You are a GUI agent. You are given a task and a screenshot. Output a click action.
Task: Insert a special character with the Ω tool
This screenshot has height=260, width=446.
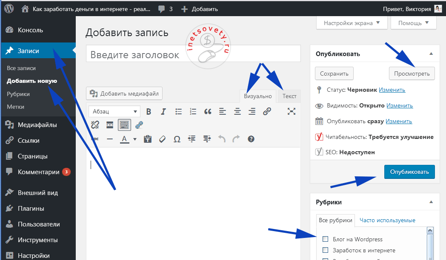pos(177,139)
